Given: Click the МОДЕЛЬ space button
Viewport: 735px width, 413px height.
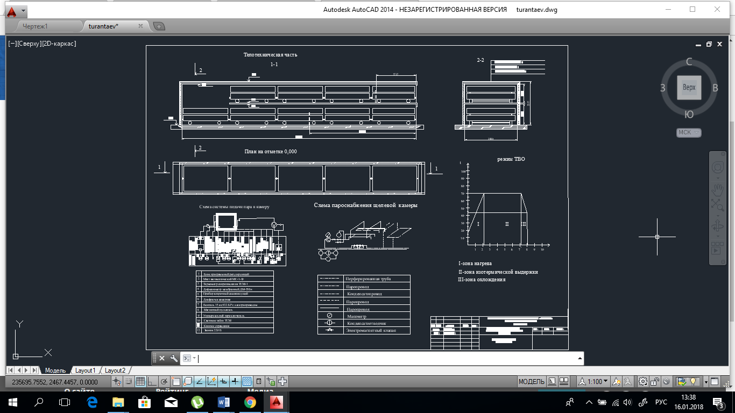Looking at the screenshot, I should [532, 382].
